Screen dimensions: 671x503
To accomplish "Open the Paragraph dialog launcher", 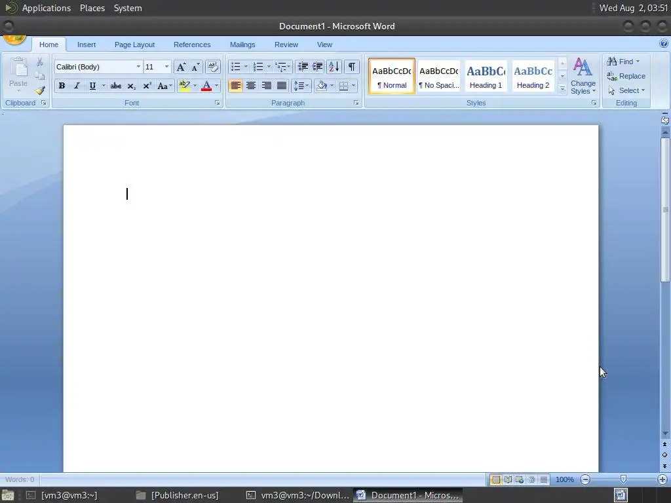I will click(356, 103).
